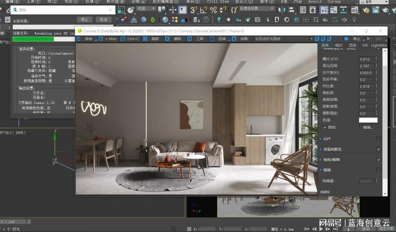396x232 pixels.
Task: Click the green rendering progress bar
Action: tap(43, 39)
